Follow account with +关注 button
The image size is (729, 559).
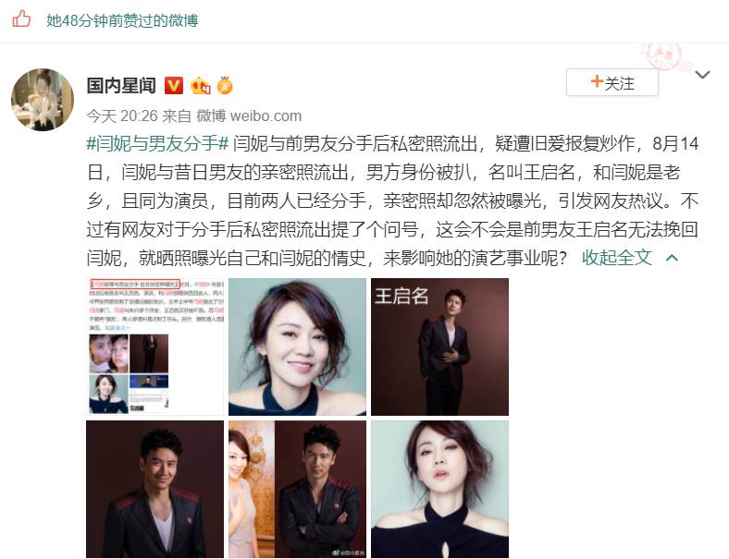click(612, 82)
